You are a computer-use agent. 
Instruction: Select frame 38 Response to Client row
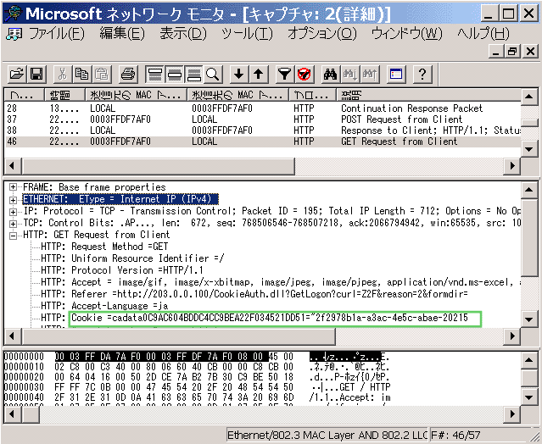263,130
